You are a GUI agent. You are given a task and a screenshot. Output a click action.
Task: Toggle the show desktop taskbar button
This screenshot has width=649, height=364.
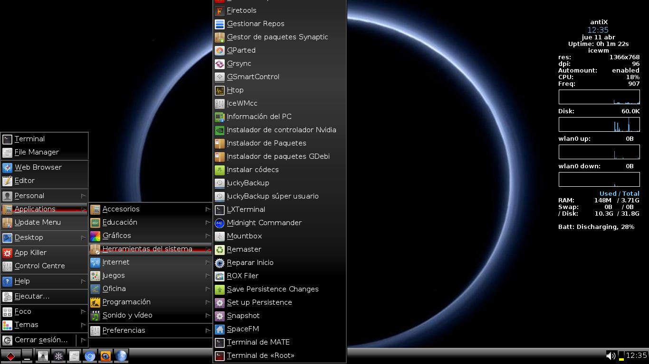point(27,356)
